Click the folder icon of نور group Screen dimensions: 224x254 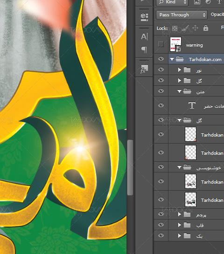(x=187, y=70)
